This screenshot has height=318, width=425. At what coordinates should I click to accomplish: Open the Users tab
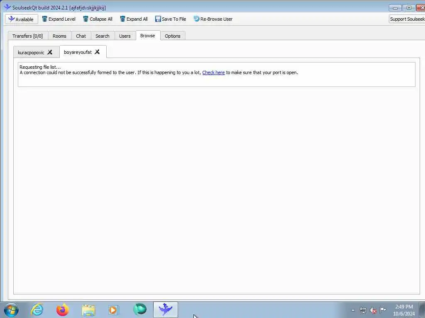[x=125, y=36]
